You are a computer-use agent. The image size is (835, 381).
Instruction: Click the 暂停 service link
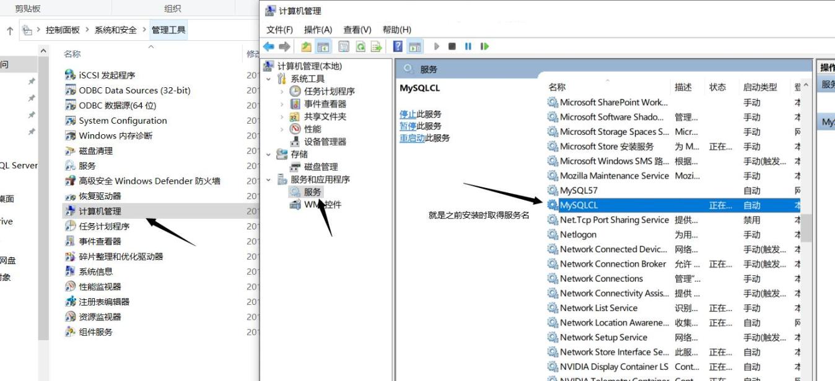pyautogui.click(x=408, y=126)
